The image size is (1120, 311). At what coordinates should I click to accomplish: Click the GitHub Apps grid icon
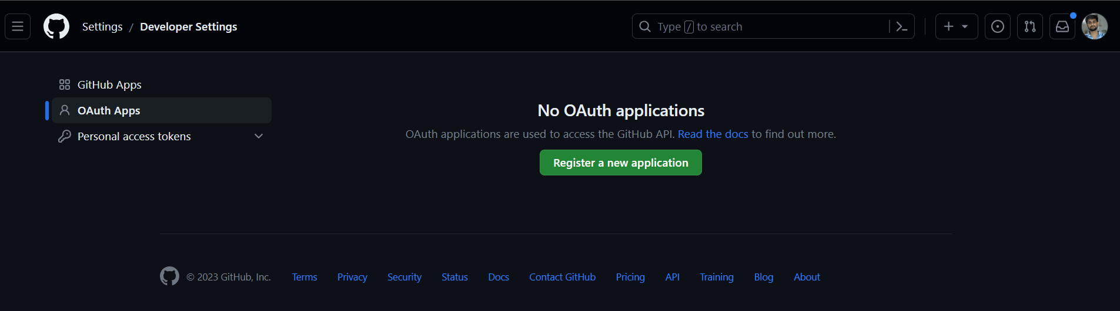click(65, 84)
